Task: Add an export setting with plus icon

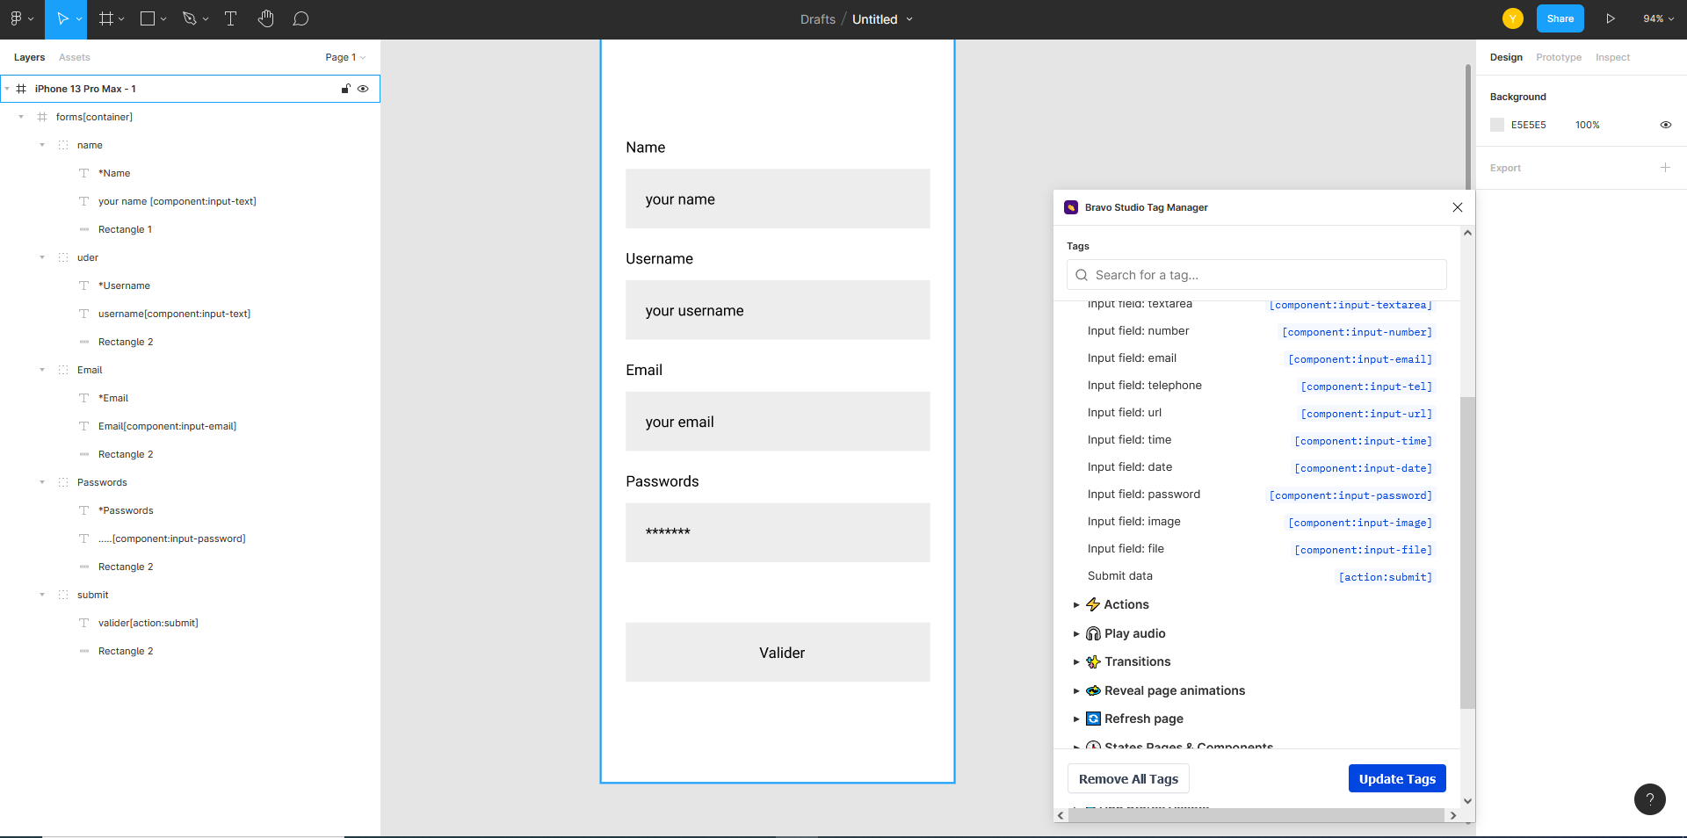Action: [x=1665, y=167]
